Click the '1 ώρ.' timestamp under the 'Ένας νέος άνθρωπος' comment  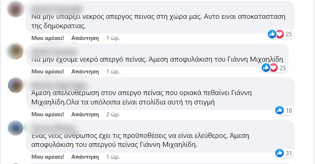112,157
